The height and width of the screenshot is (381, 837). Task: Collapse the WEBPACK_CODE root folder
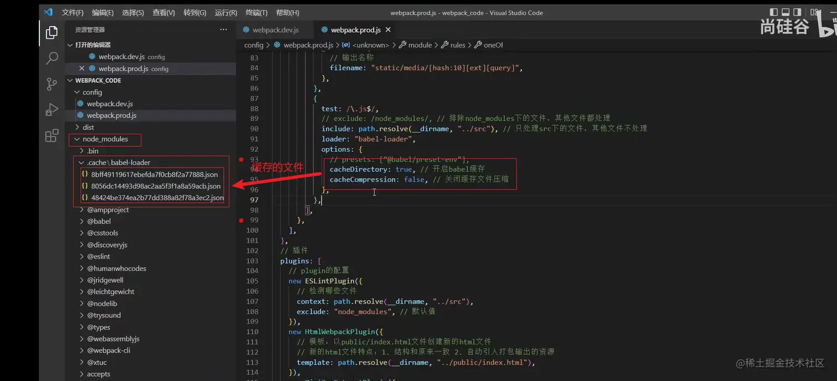tap(151, 80)
